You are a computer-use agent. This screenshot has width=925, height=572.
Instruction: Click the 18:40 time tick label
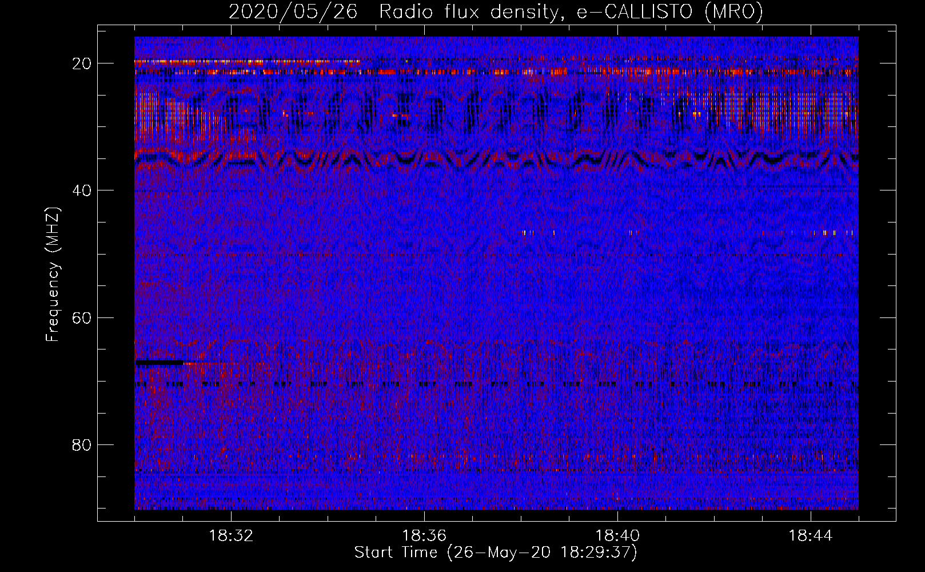[617, 536]
